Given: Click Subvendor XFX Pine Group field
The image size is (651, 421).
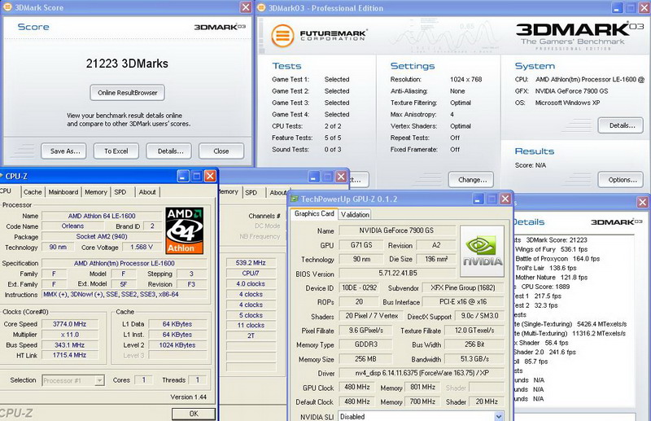Looking at the screenshot, I should 463,287.
